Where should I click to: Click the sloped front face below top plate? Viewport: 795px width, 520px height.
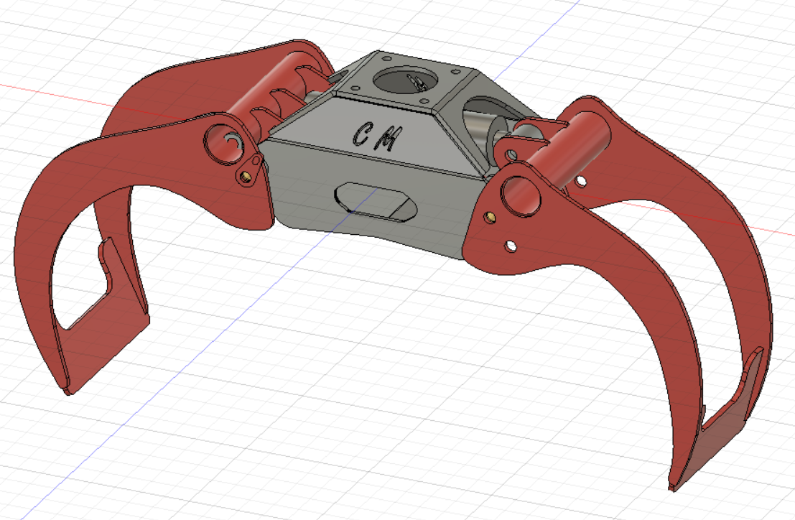[x=373, y=140]
